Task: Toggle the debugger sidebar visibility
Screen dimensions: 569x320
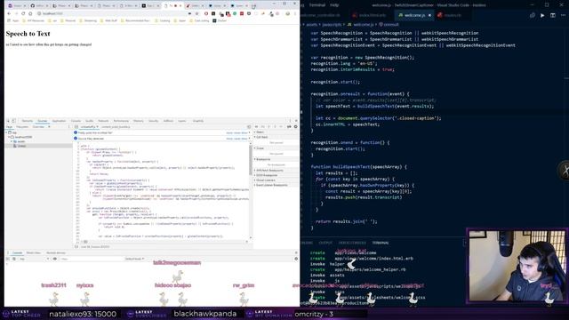Action: 249,126
